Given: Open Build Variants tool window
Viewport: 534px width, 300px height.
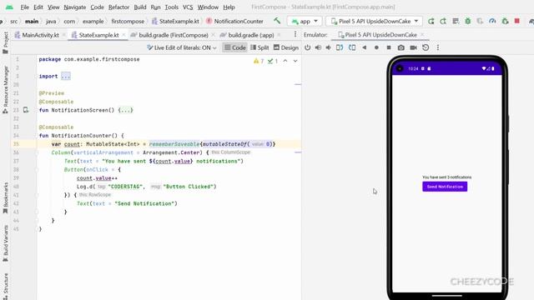Looking at the screenshot, I should 6,243.
